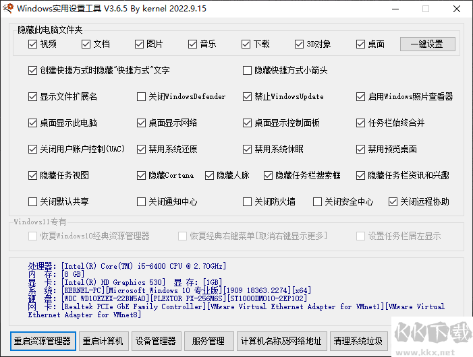Click the memory info [8 GB]
Screen dimensions: 473x357
(73, 274)
